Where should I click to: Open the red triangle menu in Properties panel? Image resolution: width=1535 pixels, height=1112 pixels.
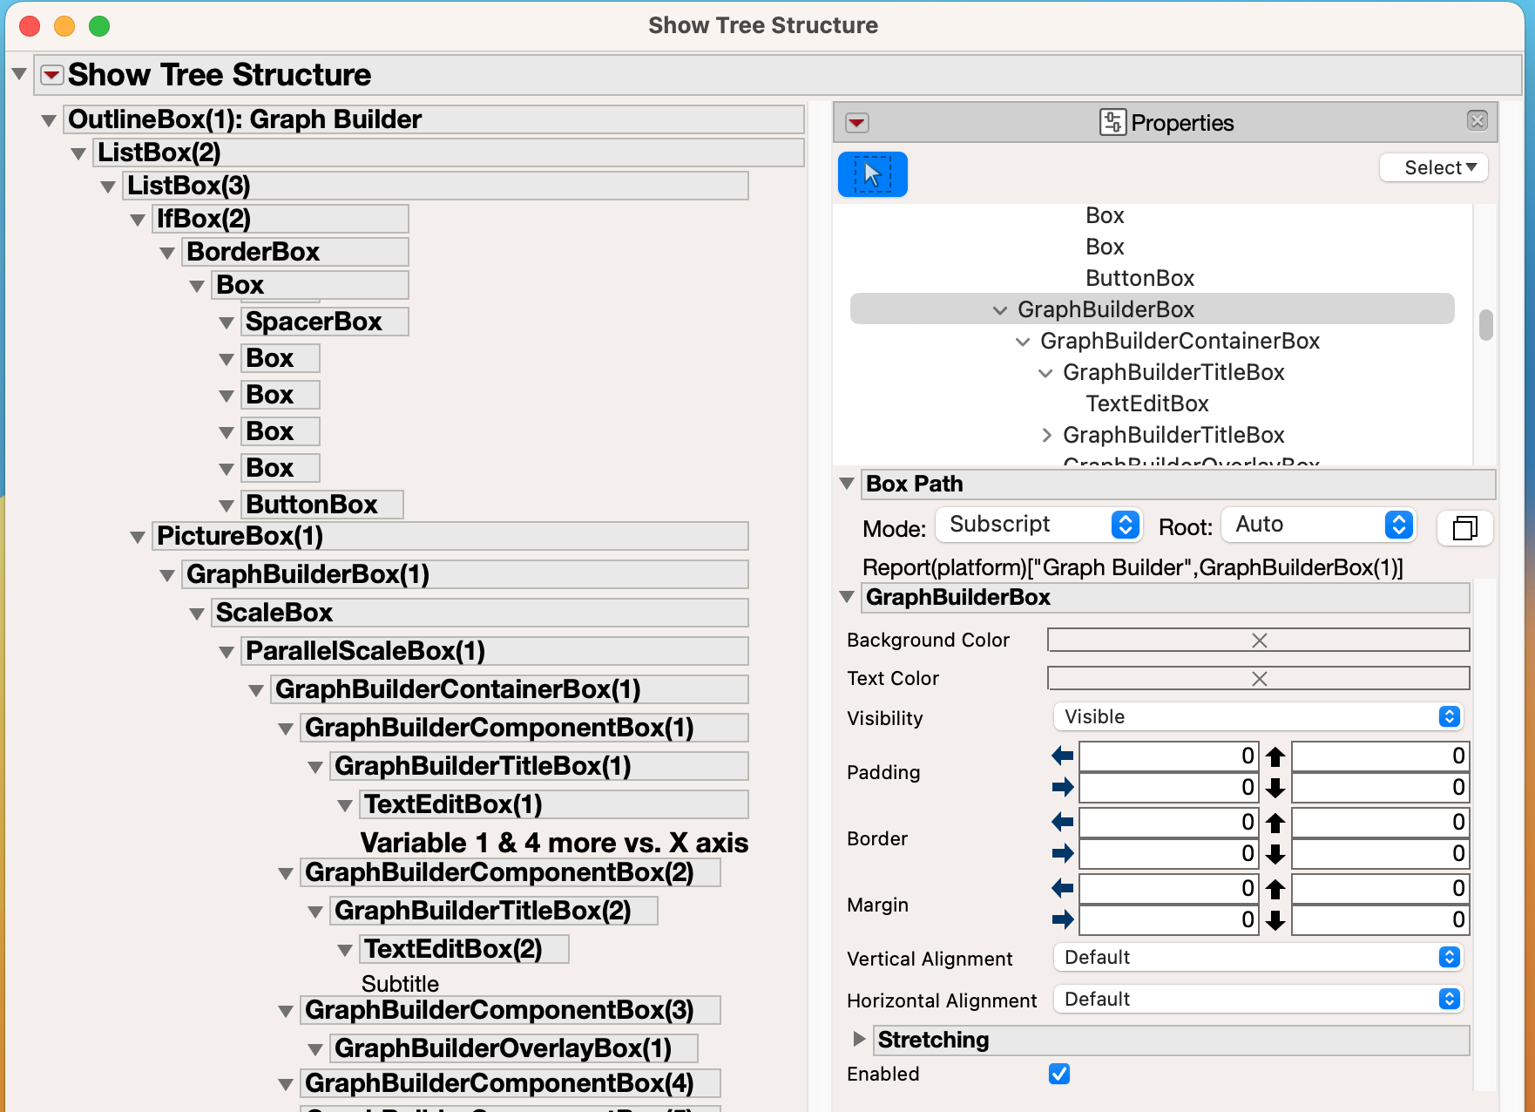[x=856, y=124]
